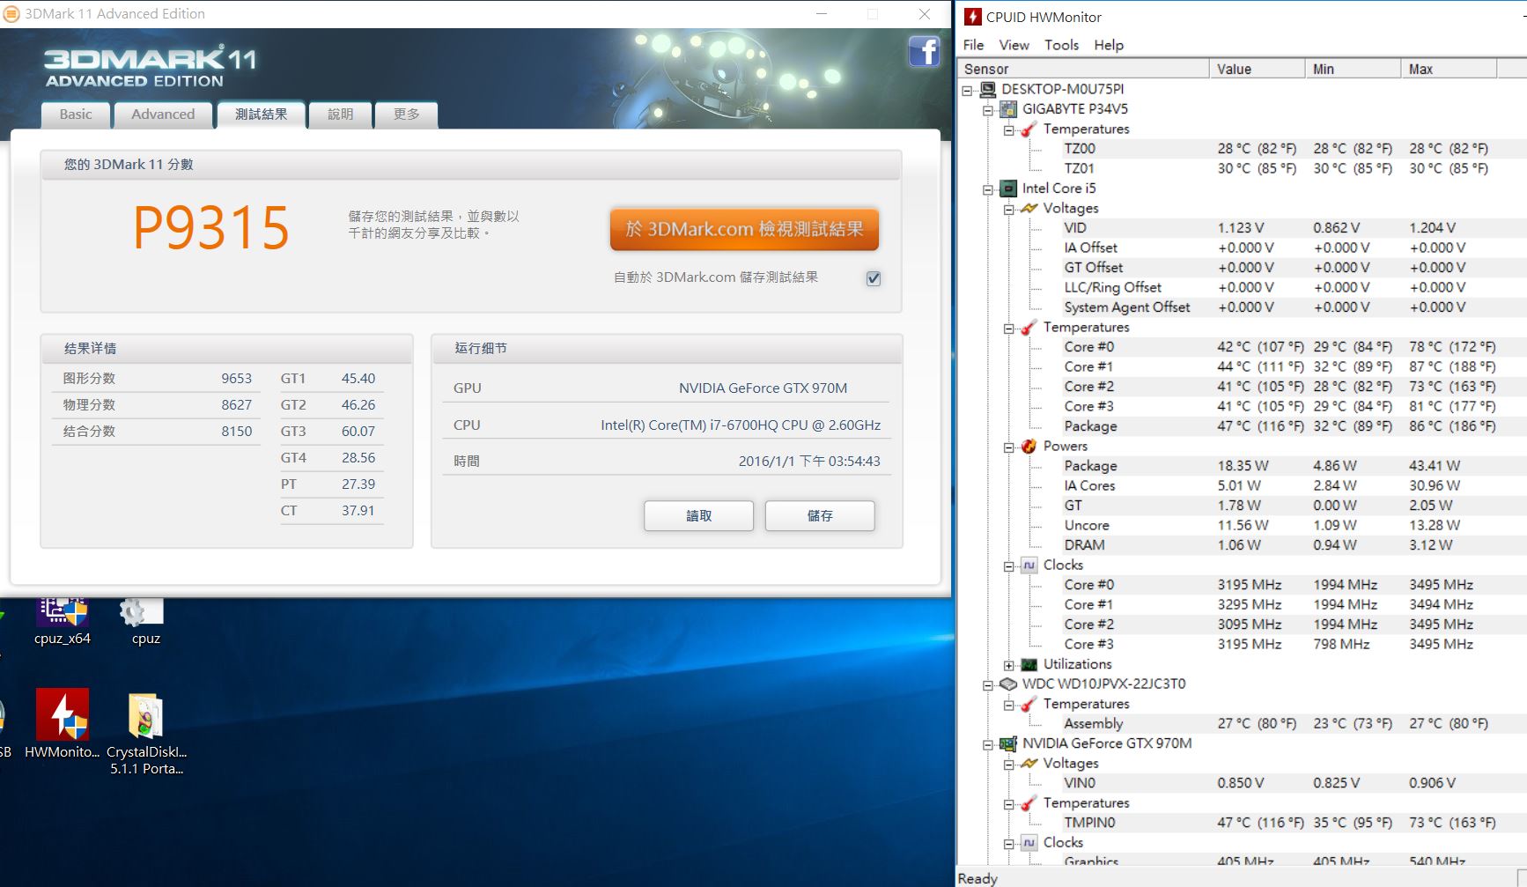This screenshot has width=1527, height=887.
Task: Click the WDC WD10JPVX hard drive icon
Action: click(x=1008, y=684)
